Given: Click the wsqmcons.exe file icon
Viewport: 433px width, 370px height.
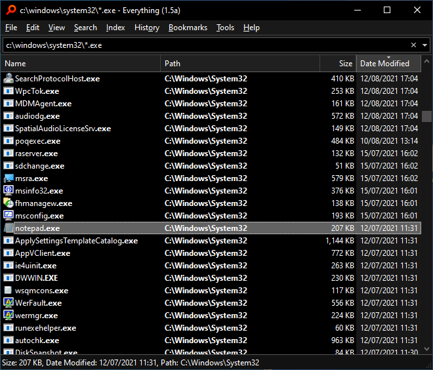Looking at the screenshot, I should [x=9, y=291].
